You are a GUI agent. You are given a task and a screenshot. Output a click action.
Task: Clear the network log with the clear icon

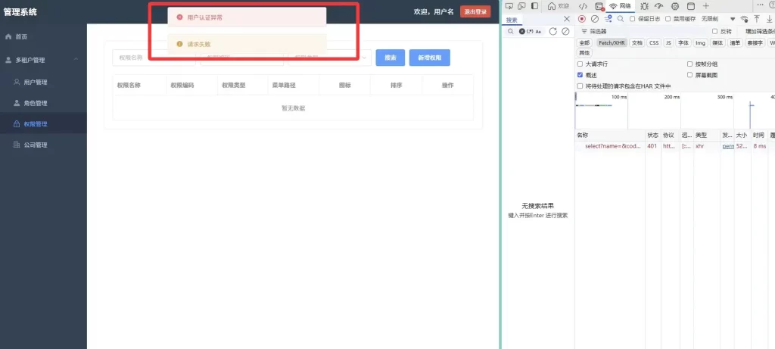[x=595, y=19]
